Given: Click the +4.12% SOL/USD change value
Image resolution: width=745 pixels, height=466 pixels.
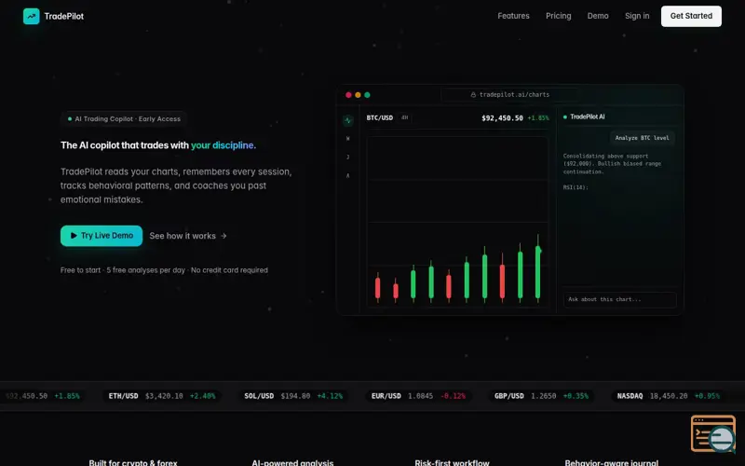Looking at the screenshot, I should (330, 396).
